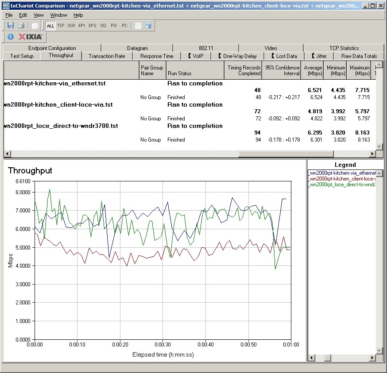
Task: Click the Run Status column header
Action: pyautogui.click(x=195, y=70)
